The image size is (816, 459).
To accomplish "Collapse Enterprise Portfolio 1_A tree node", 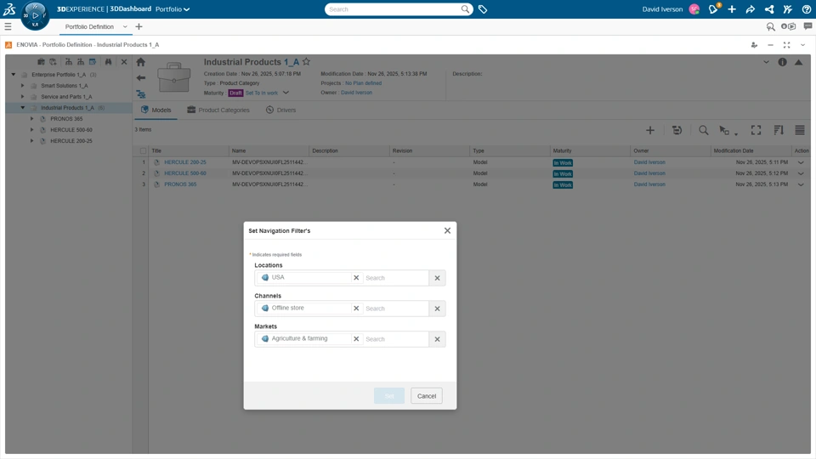I will point(14,75).
